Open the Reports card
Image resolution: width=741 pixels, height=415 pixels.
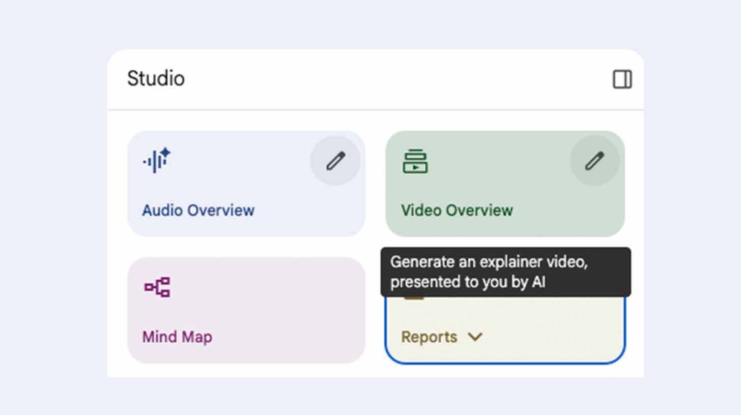click(505, 330)
